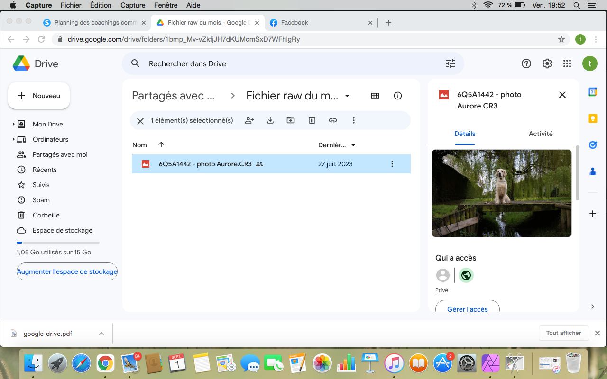Image resolution: width=607 pixels, height=379 pixels.
Task: Bookmark this page with star icon
Action: pos(561,39)
